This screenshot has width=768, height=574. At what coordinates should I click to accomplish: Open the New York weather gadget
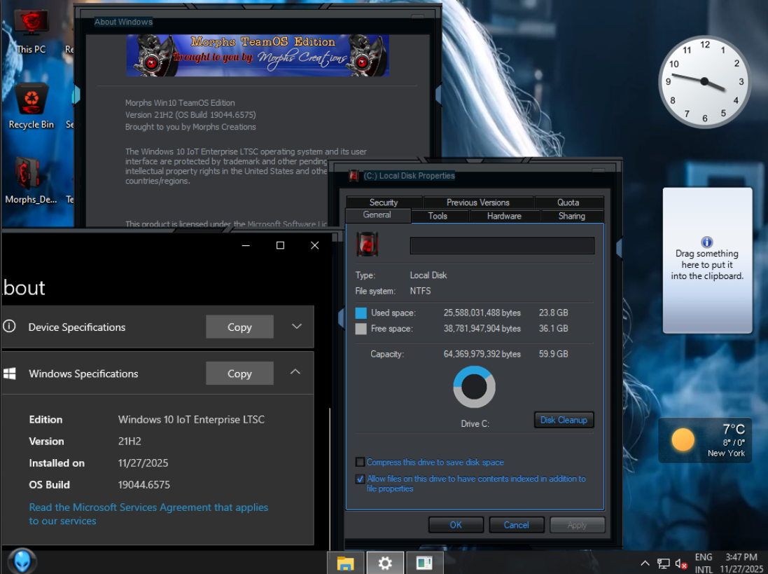coord(705,440)
